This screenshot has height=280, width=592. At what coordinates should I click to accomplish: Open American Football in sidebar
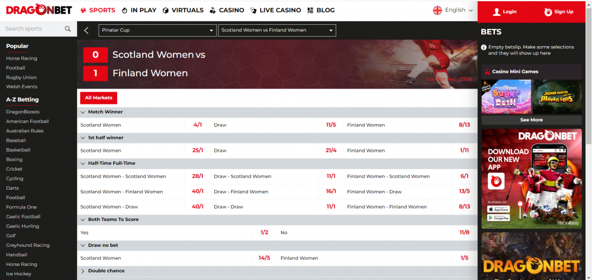pyautogui.click(x=27, y=121)
